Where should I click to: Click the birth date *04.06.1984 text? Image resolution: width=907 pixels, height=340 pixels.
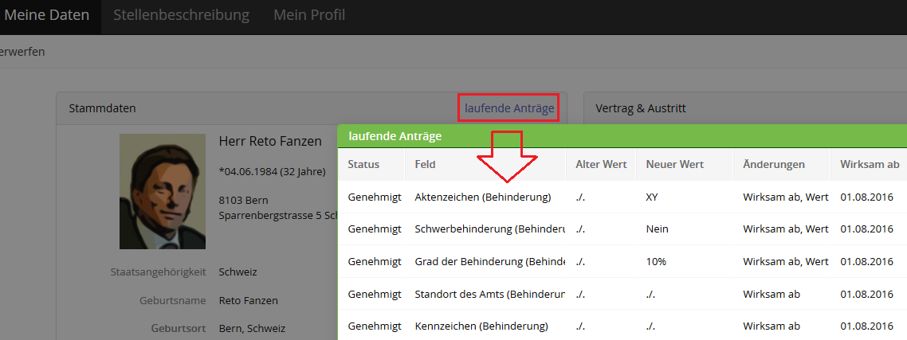pos(272,172)
